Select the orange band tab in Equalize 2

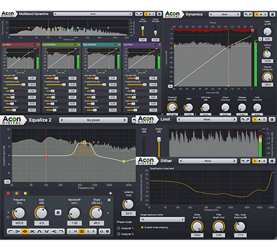click(x=17, y=193)
